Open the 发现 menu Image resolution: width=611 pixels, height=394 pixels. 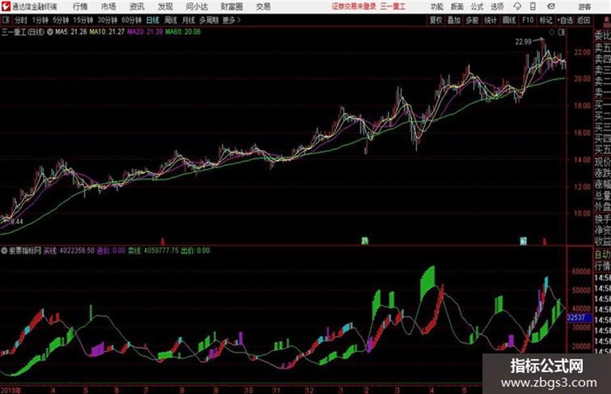pyautogui.click(x=166, y=6)
